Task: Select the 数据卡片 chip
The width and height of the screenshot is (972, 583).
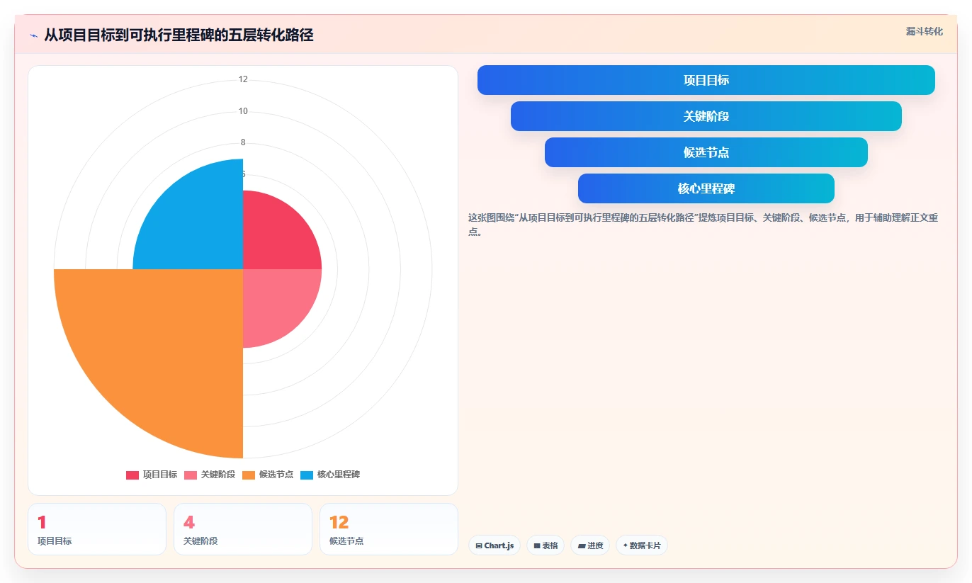Action: 641,545
